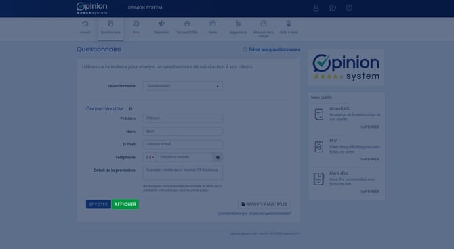Viewport: 454px width, 249px height.
Task: Open the Mes avis sans Google icon
Action: click(x=264, y=24)
